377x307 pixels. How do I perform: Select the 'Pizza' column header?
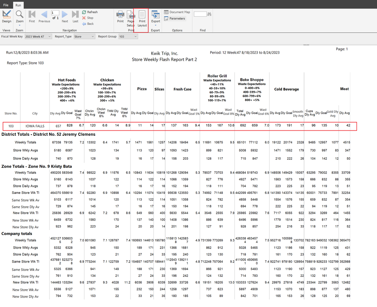click(x=142, y=89)
